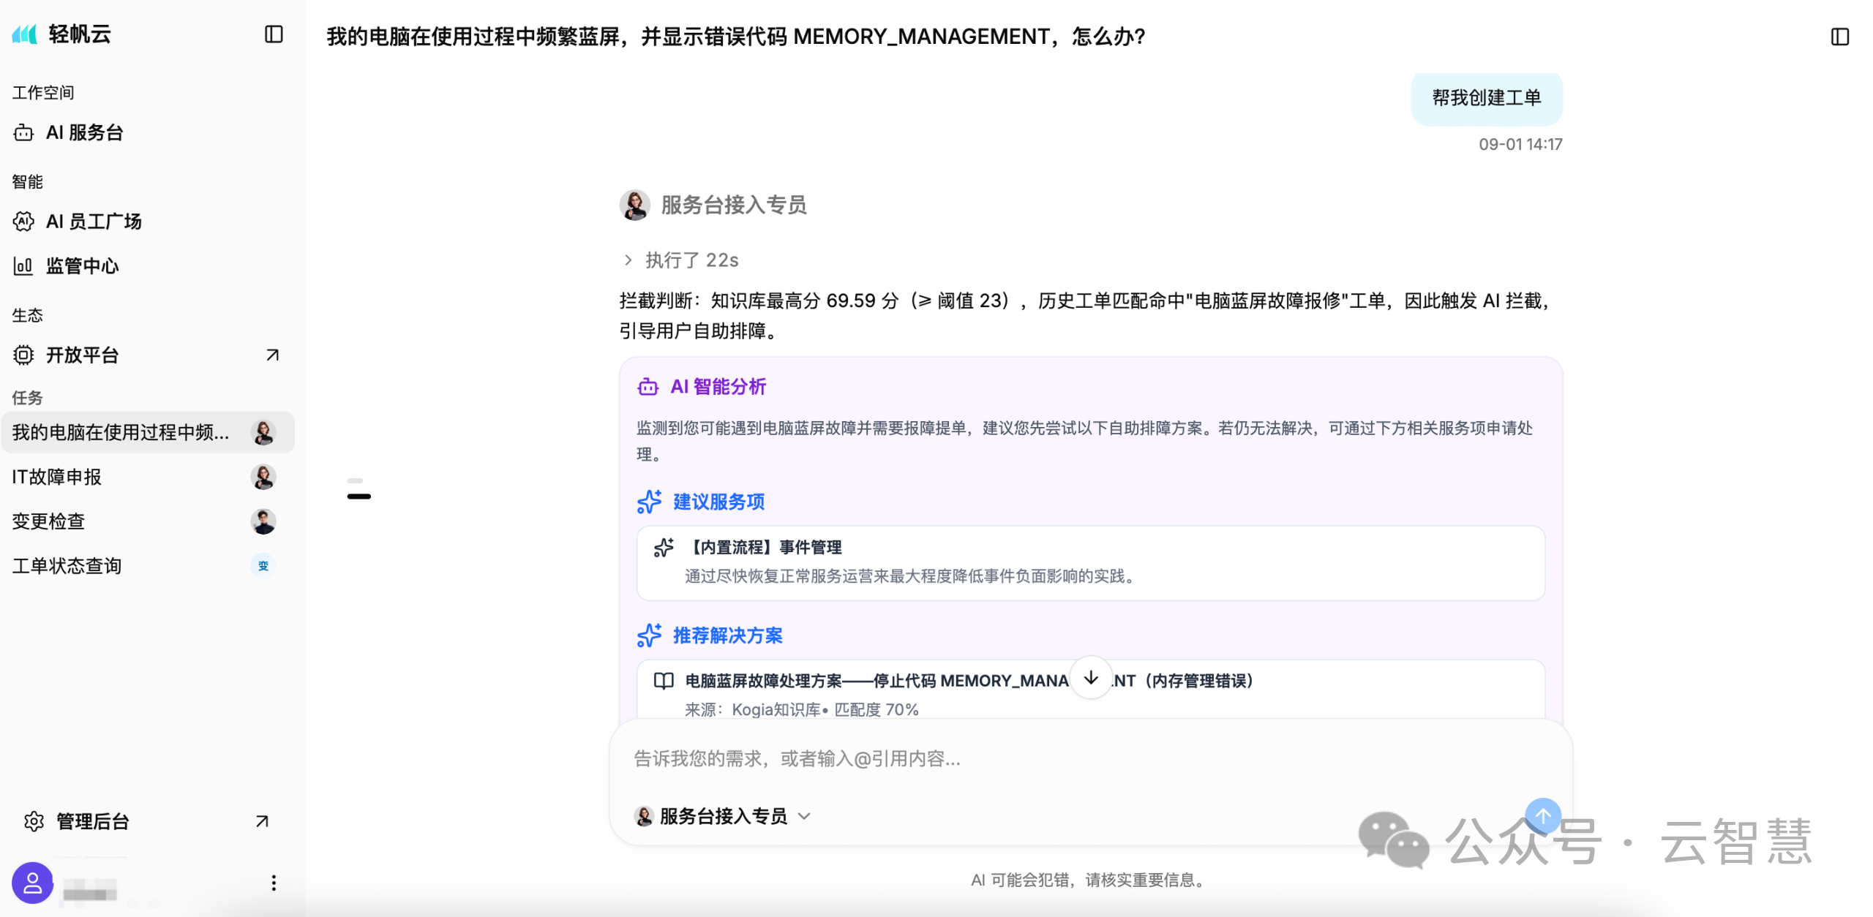Expand the 执行了 22s details

coord(680,260)
